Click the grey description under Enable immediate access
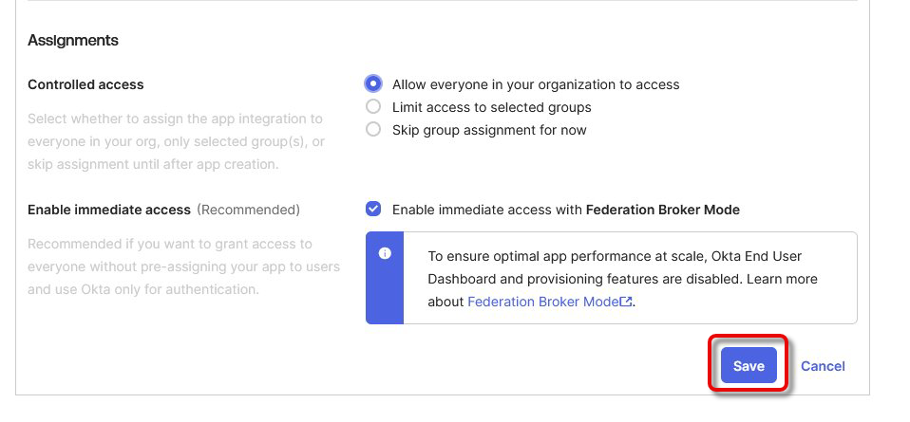 (183, 266)
